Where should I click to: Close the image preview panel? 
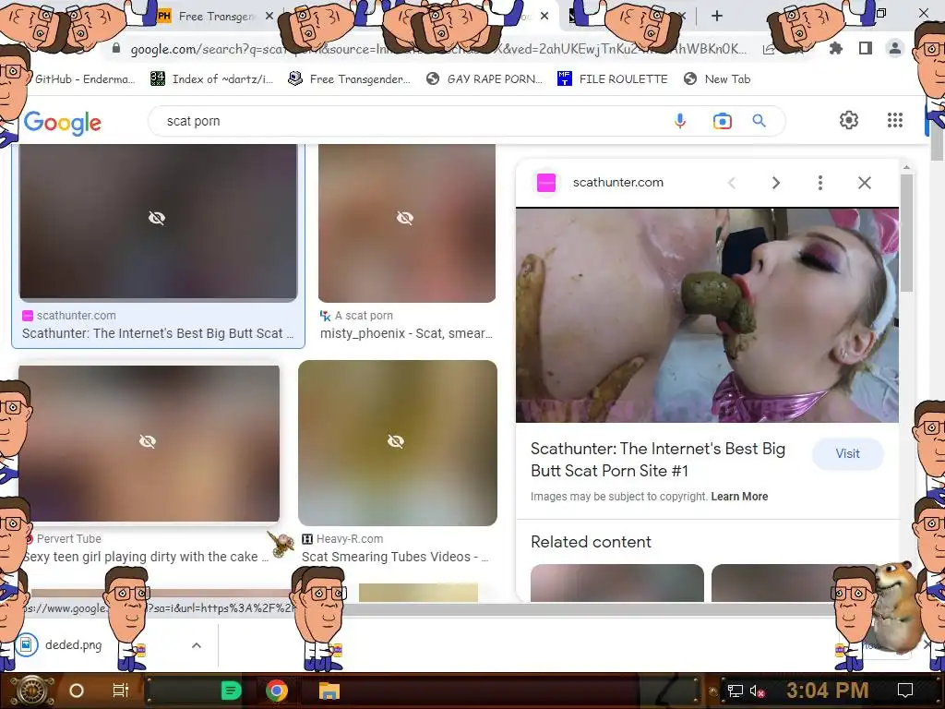864,183
